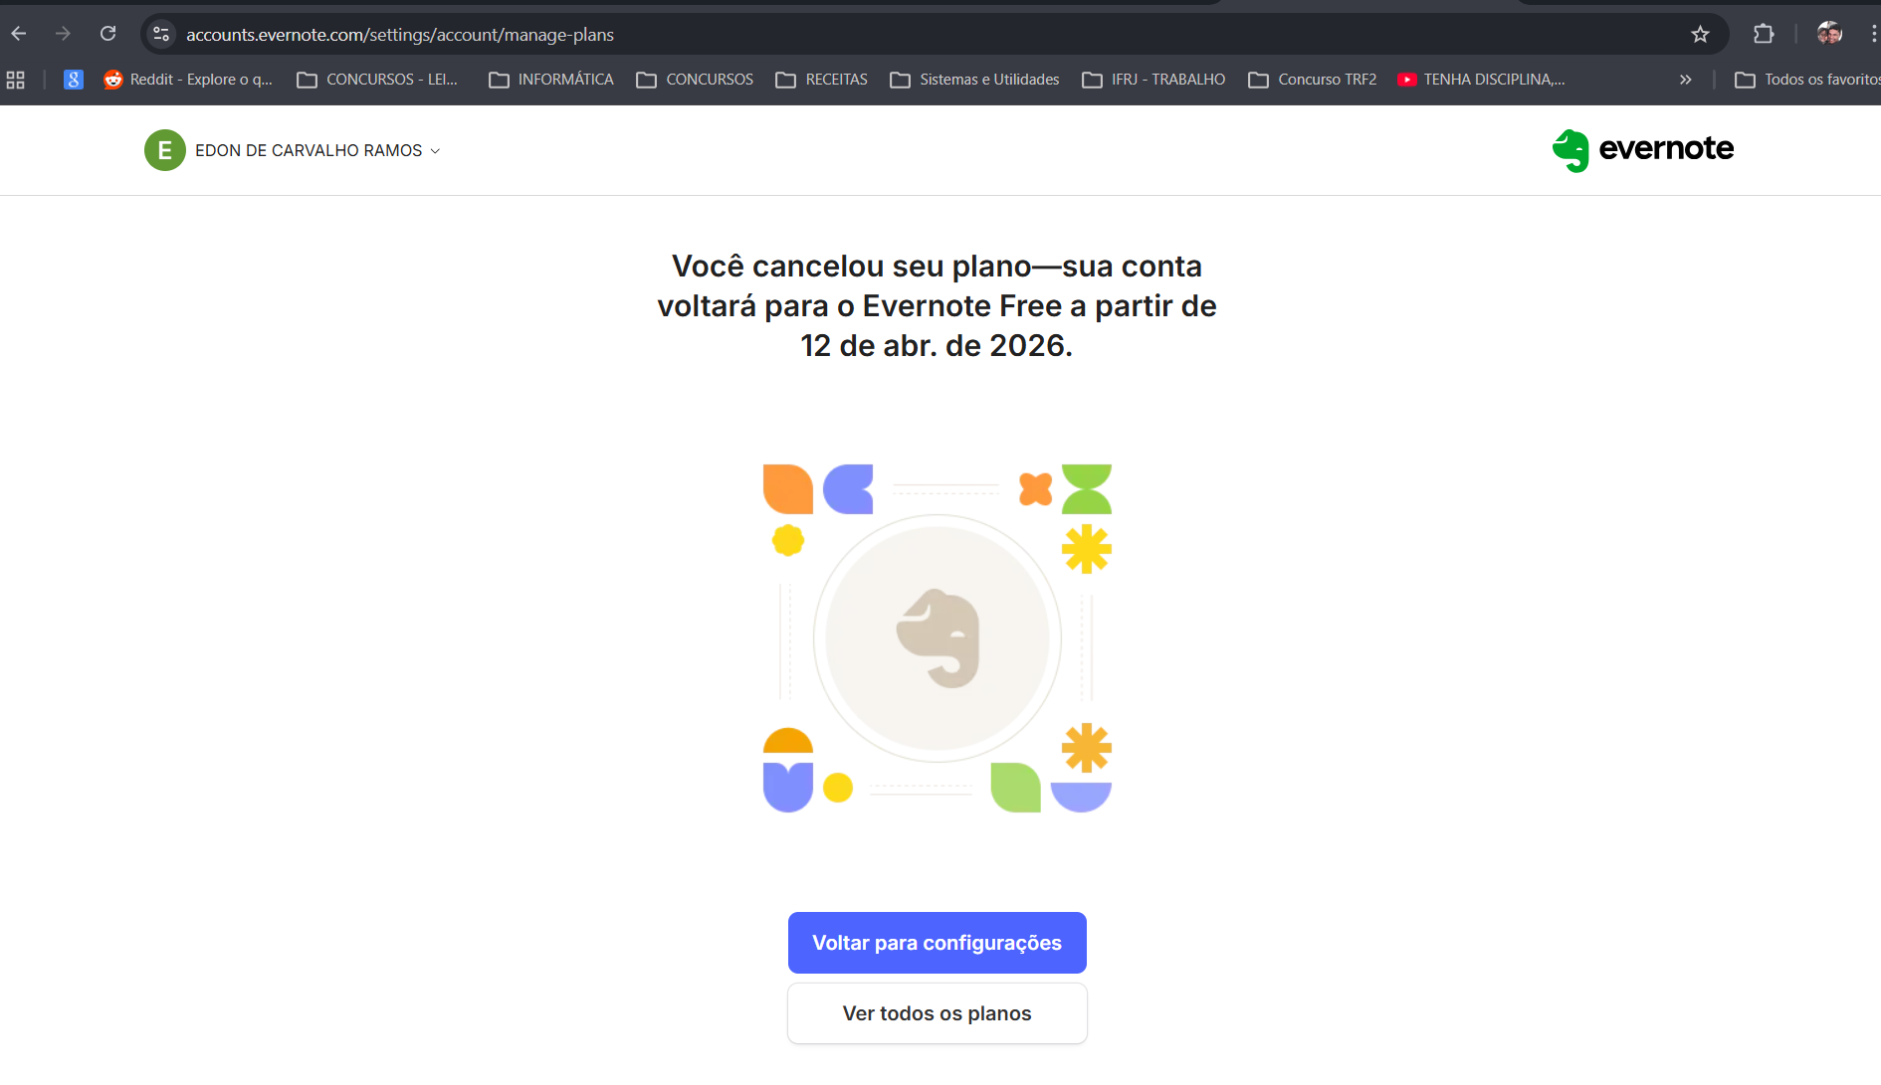Viewport: 1881px width, 1085px height.
Task: Click the site information icon in address bar
Action: [161, 35]
